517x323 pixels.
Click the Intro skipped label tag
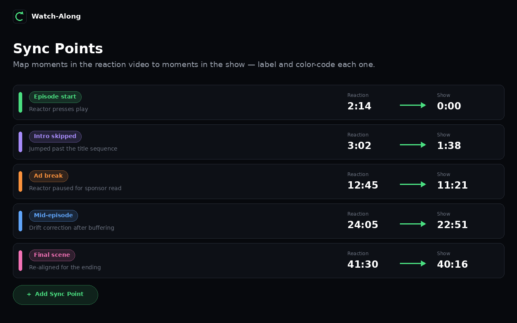[55, 136]
